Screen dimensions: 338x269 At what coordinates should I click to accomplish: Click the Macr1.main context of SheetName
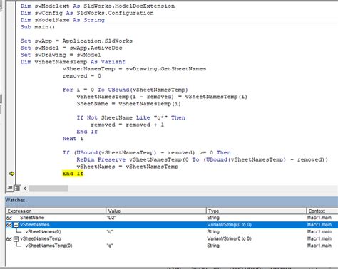point(319,218)
